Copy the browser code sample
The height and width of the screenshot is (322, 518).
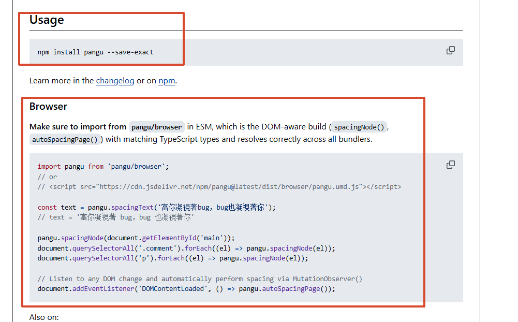pyautogui.click(x=451, y=165)
